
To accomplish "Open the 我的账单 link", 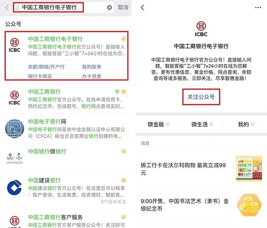I will (92, 67).
